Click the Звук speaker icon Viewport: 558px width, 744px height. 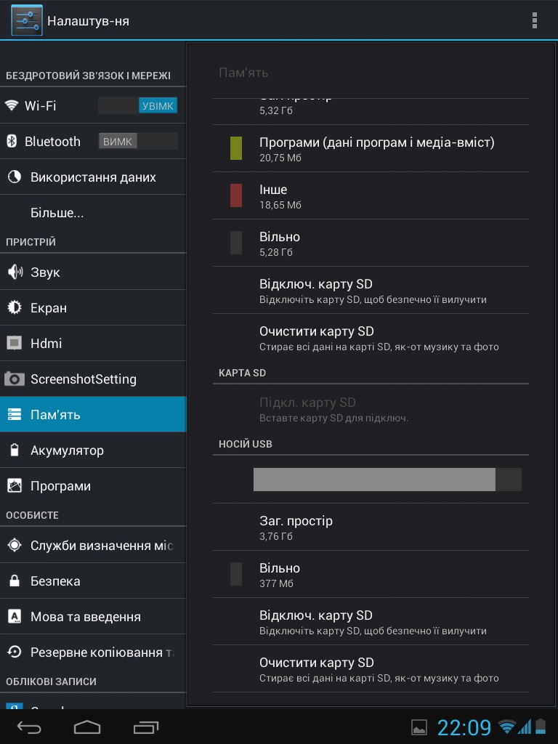point(14,272)
